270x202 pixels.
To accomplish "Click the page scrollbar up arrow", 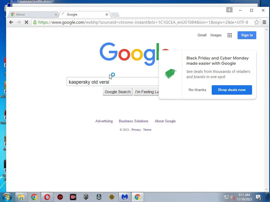I will pos(266,30).
